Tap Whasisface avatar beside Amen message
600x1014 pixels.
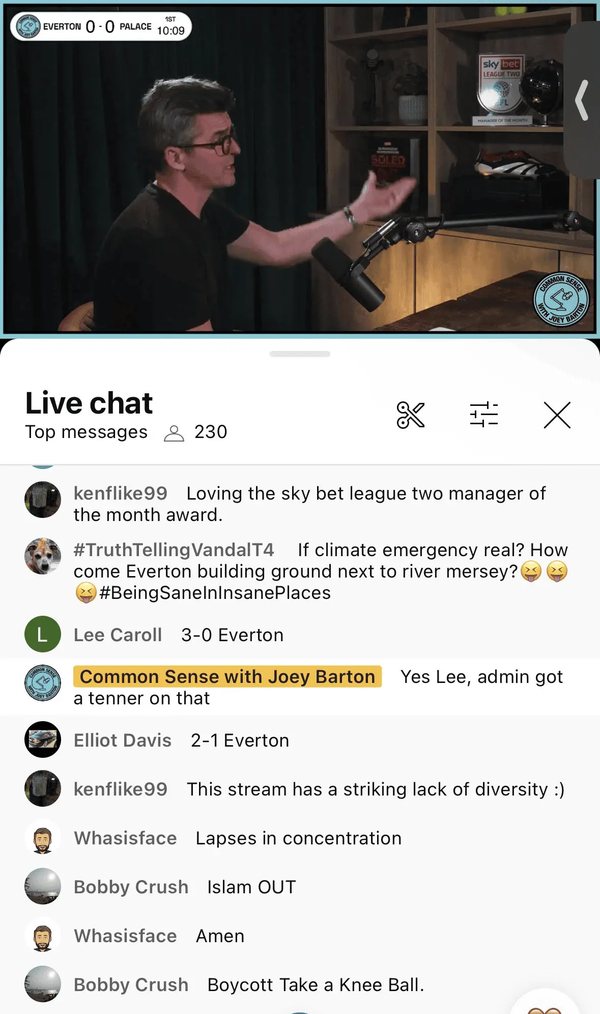coord(43,935)
